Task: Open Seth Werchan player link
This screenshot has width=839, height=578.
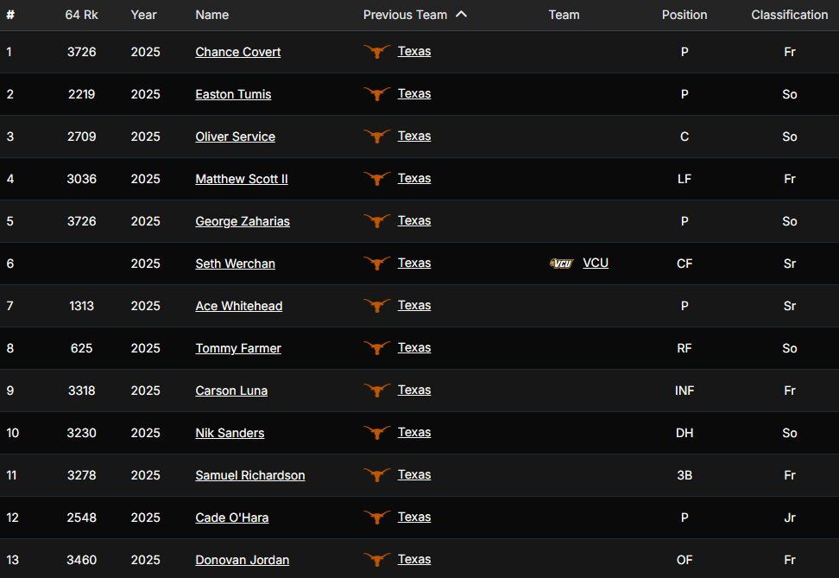Action: [236, 264]
